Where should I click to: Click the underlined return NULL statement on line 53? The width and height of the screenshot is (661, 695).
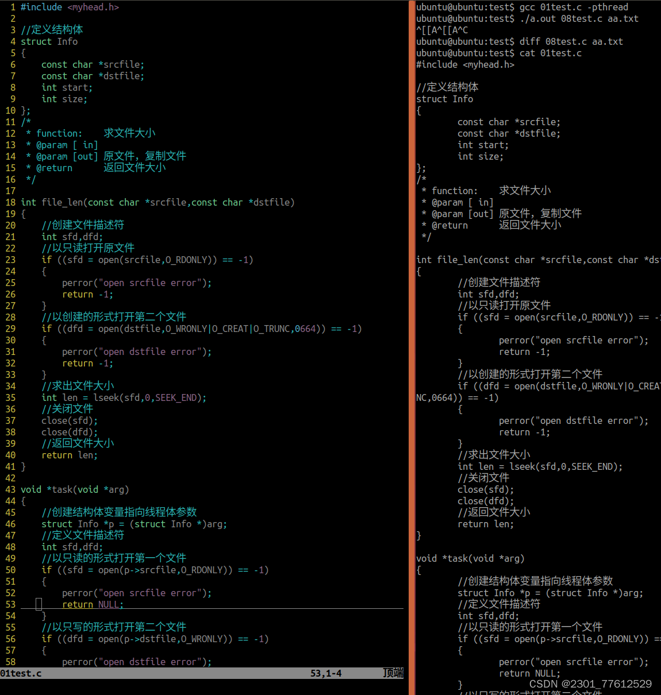click(92, 604)
